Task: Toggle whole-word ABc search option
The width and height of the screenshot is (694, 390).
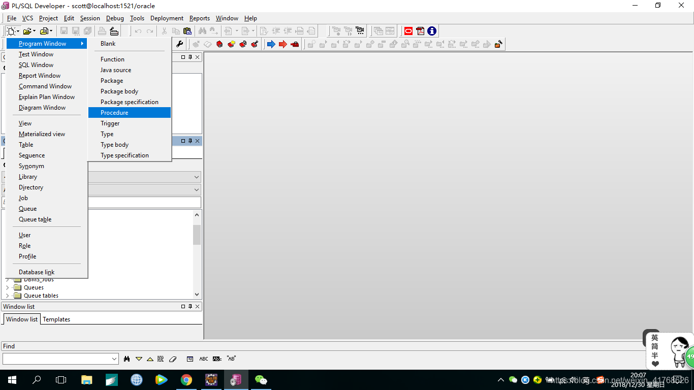Action: point(217,359)
